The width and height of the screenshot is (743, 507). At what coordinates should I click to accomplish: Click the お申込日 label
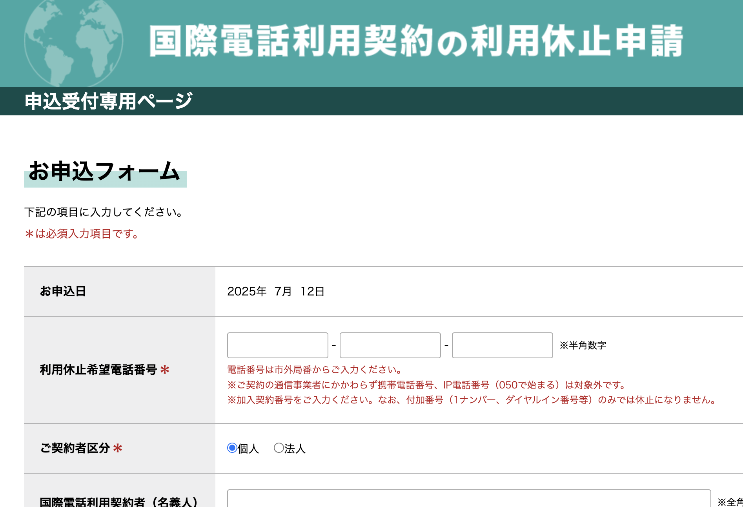[63, 291]
